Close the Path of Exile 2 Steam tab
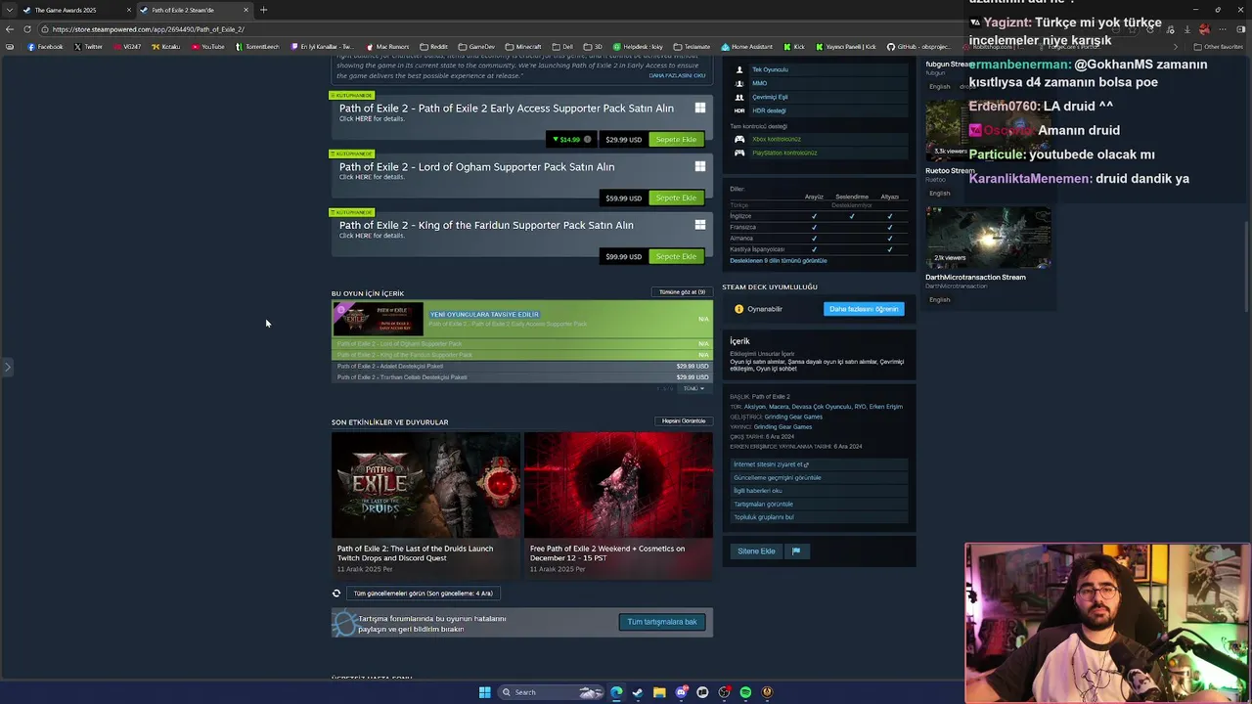Image resolution: width=1252 pixels, height=704 pixels. 246,10
